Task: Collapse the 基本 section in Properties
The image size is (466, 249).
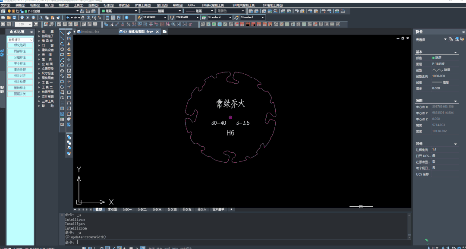Action: 455,52
